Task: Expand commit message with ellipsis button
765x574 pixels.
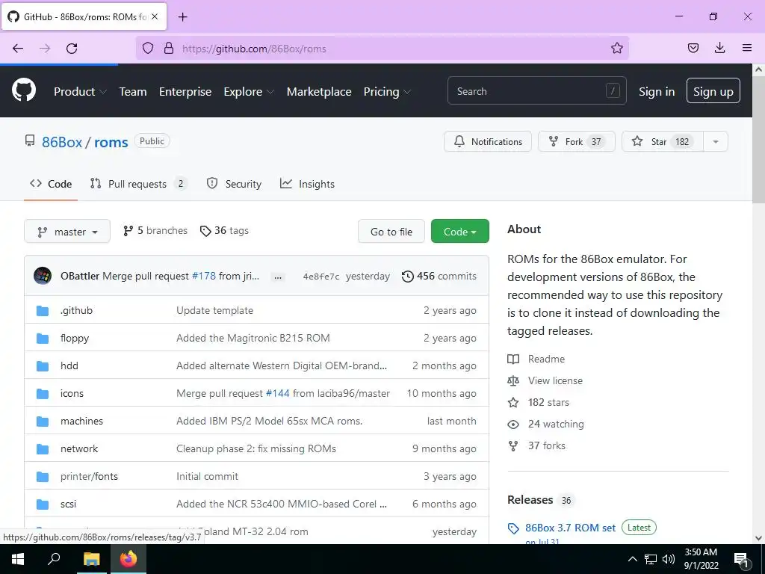Action: coord(278,277)
